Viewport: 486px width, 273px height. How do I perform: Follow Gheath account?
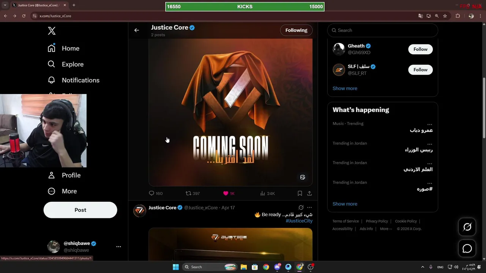[x=420, y=49]
